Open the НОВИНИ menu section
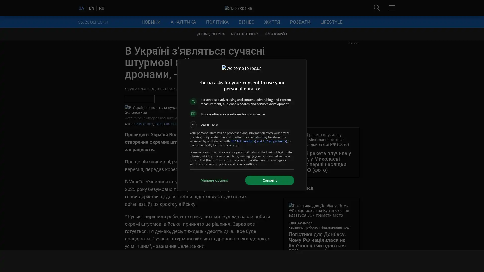The height and width of the screenshot is (272, 484). [x=151, y=22]
